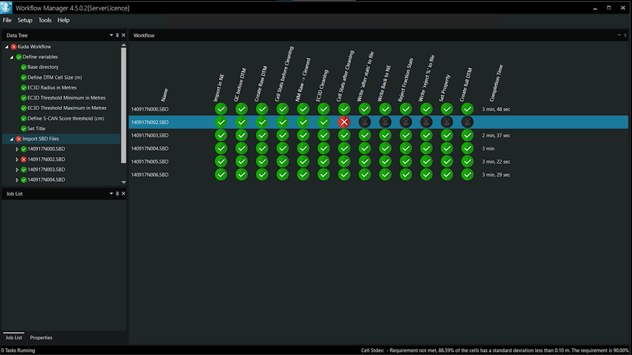Screen dimensions: 632x355
Task: Click the '0 Tasks Running' status text
Action: (x=18, y=350)
